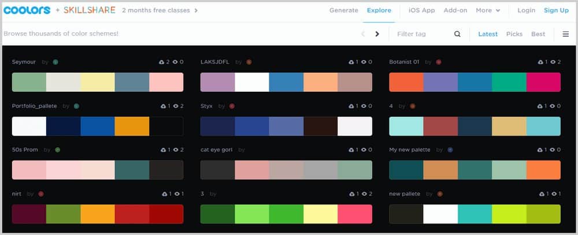Click the Login link

526,10
